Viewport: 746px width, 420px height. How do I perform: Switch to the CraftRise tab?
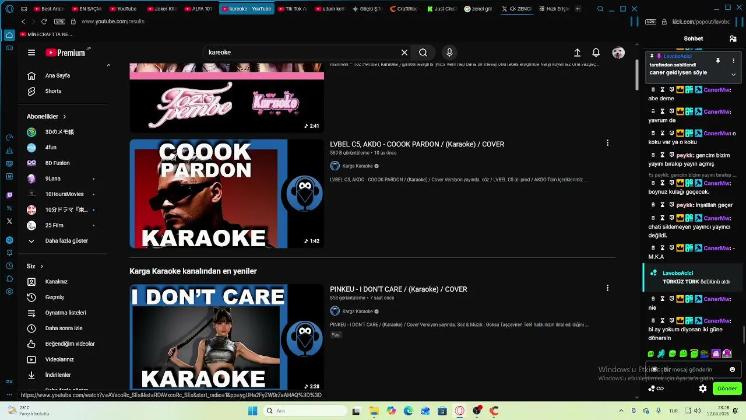coord(404,9)
